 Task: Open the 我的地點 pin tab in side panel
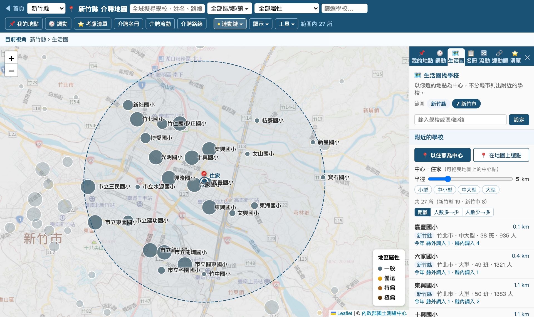pos(422,57)
